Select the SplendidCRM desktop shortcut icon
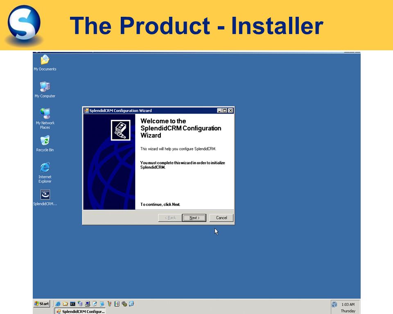The height and width of the screenshot is (314, 393). pyautogui.click(x=45, y=197)
